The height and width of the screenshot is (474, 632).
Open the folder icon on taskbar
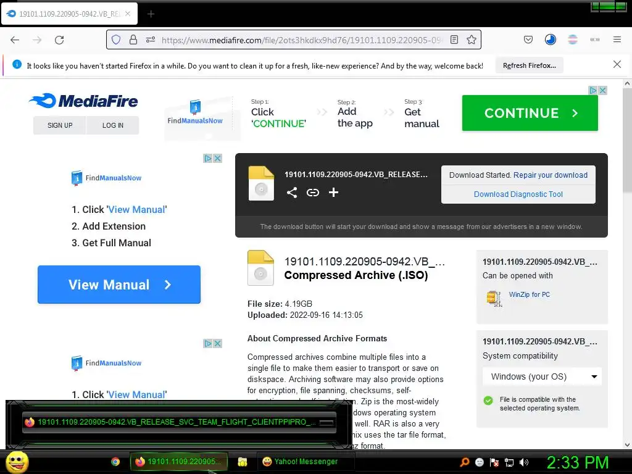pos(242,462)
